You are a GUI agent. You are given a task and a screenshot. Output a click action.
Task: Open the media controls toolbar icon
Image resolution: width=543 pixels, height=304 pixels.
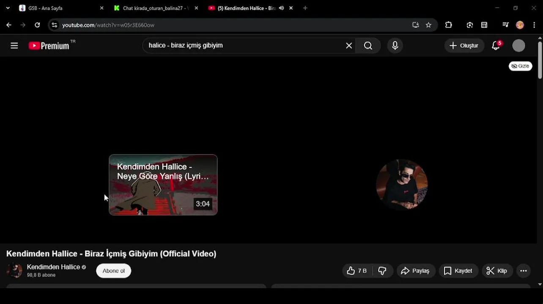pyautogui.click(x=505, y=25)
